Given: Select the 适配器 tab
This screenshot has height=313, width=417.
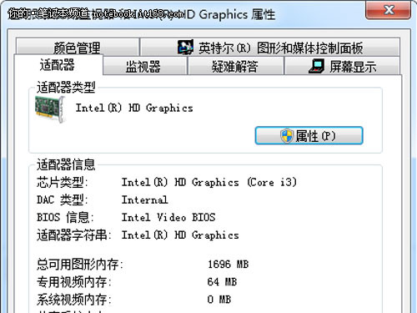Looking at the screenshot, I should tap(58, 65).
